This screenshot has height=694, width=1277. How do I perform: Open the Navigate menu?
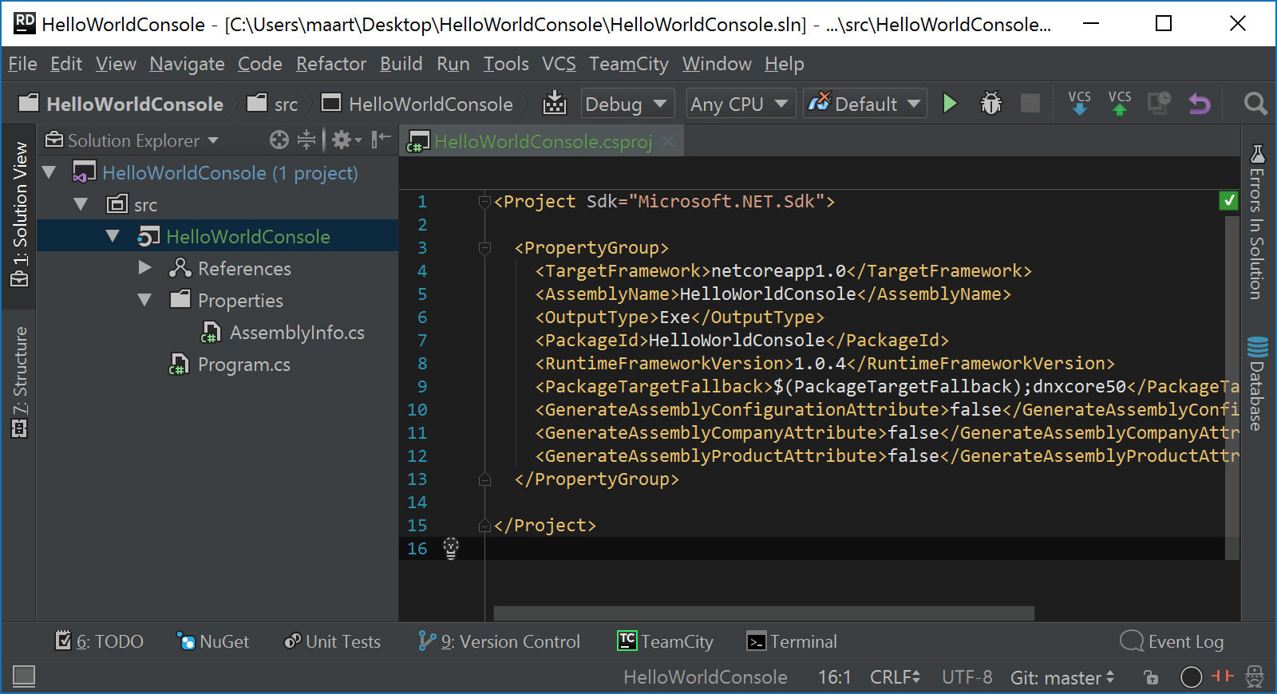pos(187,64)
